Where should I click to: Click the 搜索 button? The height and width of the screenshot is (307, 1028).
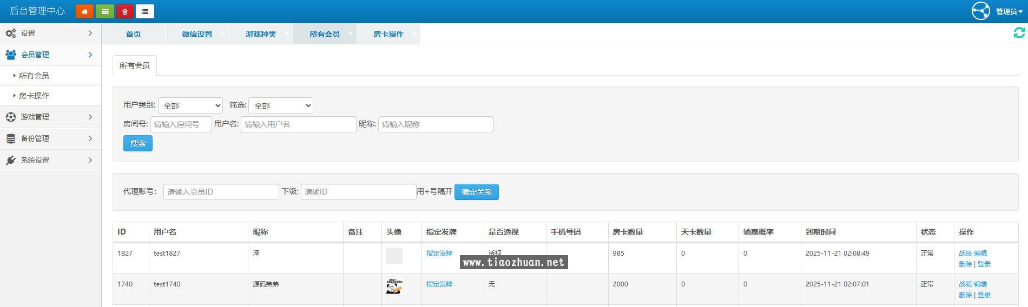[137, 143]
